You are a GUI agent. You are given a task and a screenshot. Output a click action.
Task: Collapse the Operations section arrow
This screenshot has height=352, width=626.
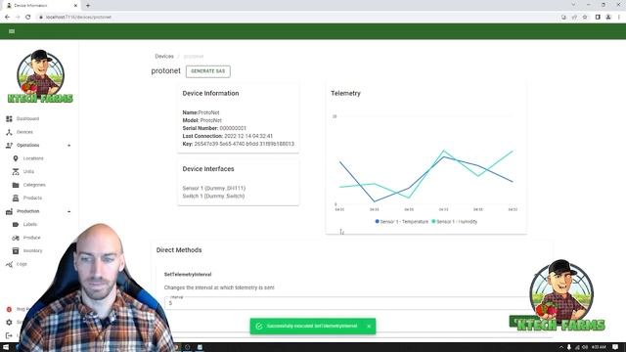pyautogui.click(x=69, y=146)
